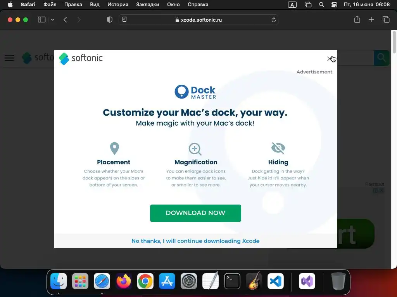Open Launchpad from the Dock
This screenshot has height=297, width=397.
[x=80, y=281]
